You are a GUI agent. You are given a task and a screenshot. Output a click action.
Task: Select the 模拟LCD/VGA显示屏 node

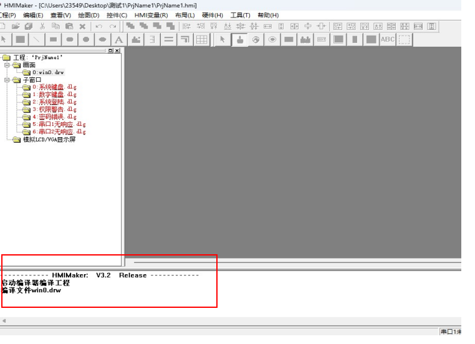pyautogui.click(x=49, y=140)
